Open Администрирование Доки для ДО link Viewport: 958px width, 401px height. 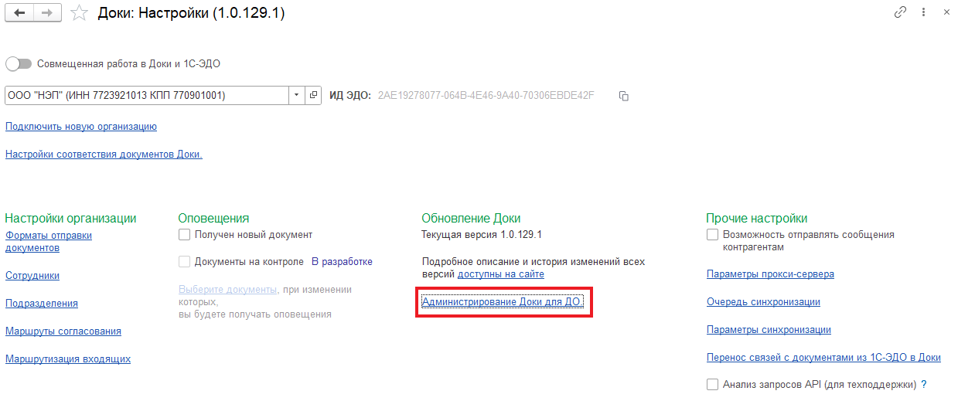pos(502,302)
